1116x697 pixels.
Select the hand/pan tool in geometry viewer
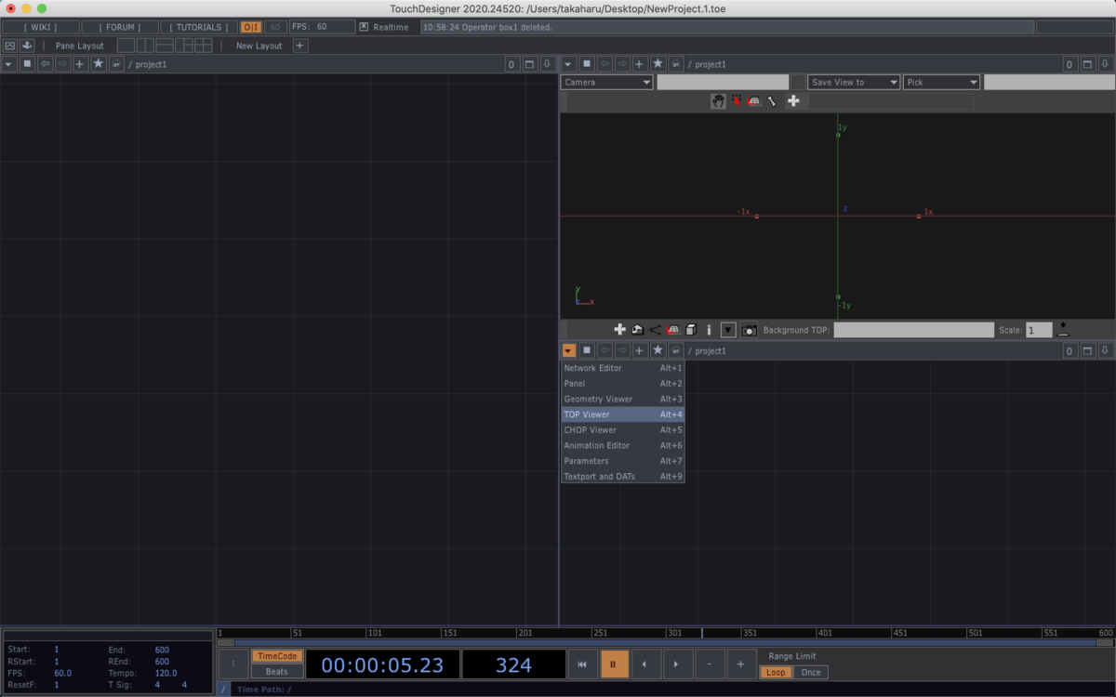pyautogui.click(x=718, y=101)
